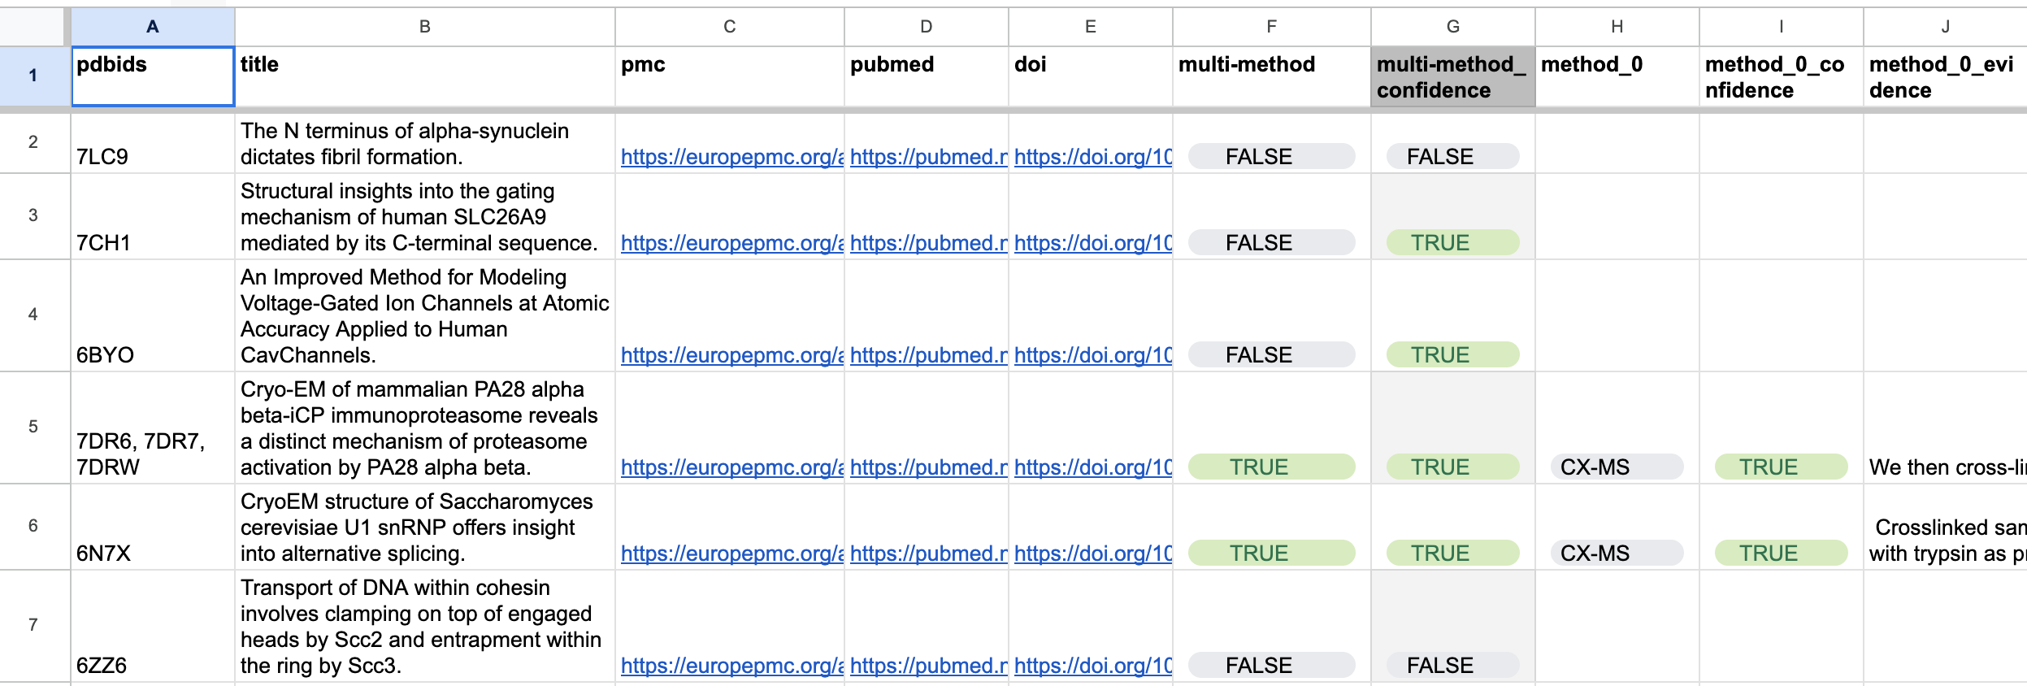2027x686 pixels.
Task: Open the doi link for 6BYO
Action: (1092, 355)
